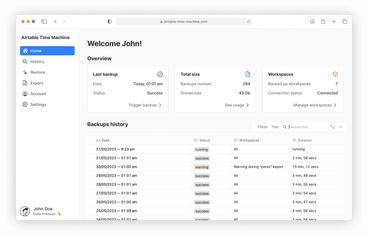This screenshot has width=368, height=237.
Task: Open Account using the person icon
Action: tap(25, 94)
